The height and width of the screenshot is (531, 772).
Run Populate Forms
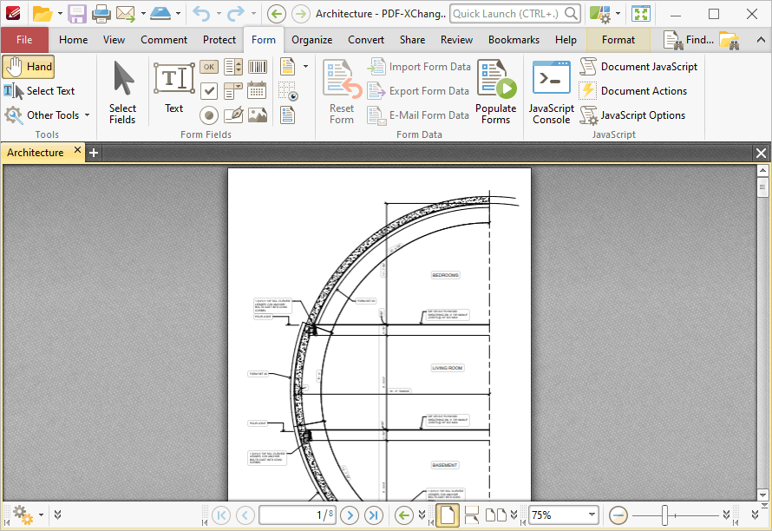(496, 92)
